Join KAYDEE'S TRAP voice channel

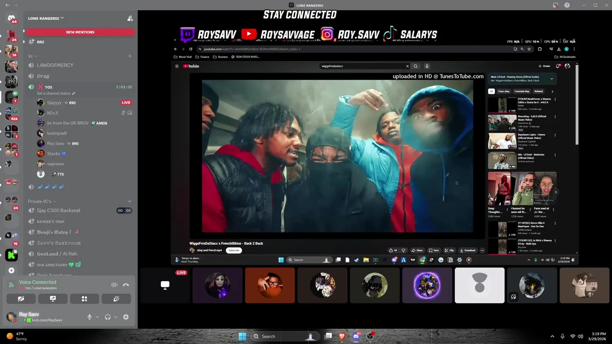(80, 221)
